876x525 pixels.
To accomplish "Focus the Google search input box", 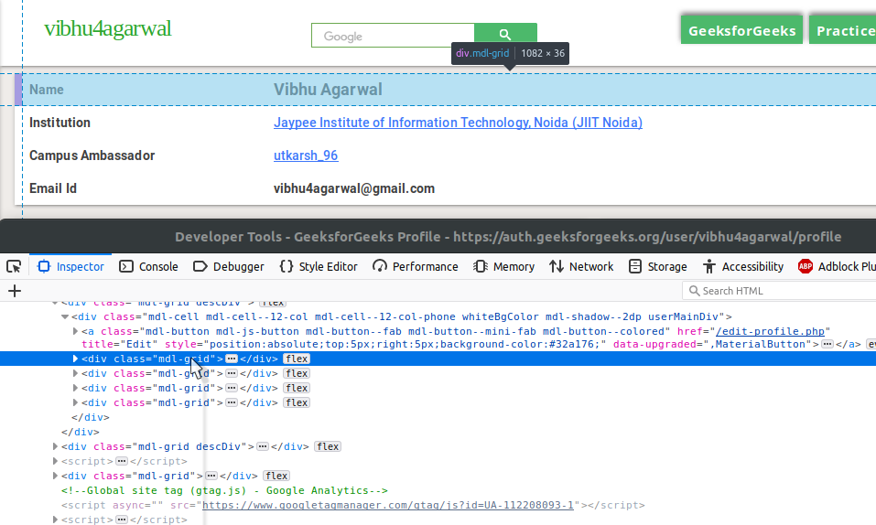I will click(x=393, y=36).
